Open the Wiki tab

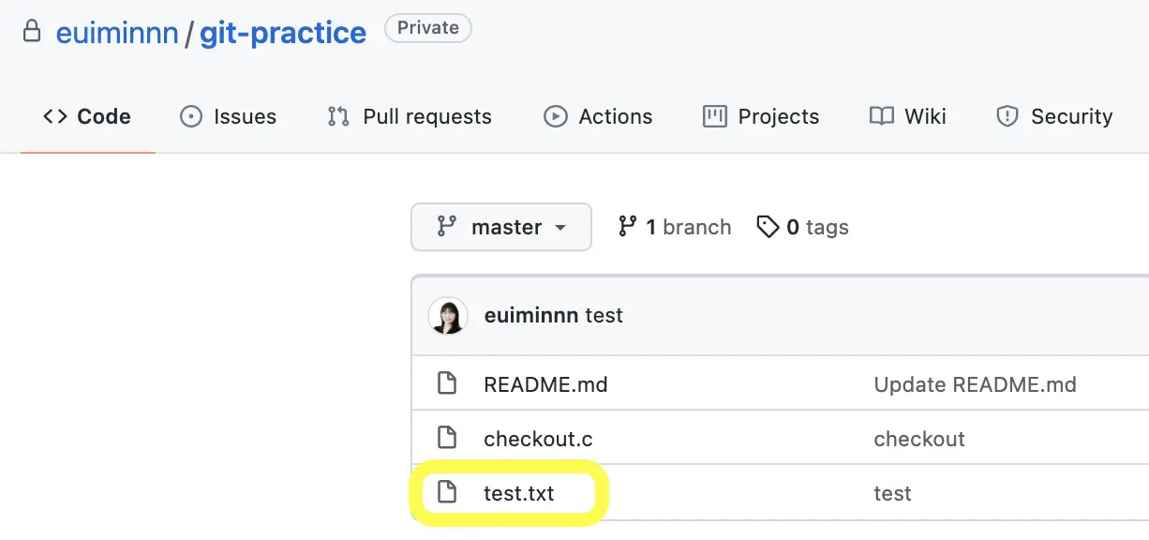point(908,116)
